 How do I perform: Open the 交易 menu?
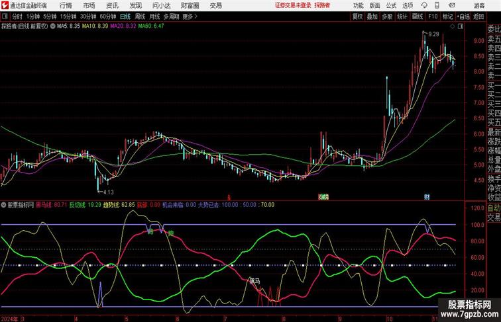(x=215, y=5)
